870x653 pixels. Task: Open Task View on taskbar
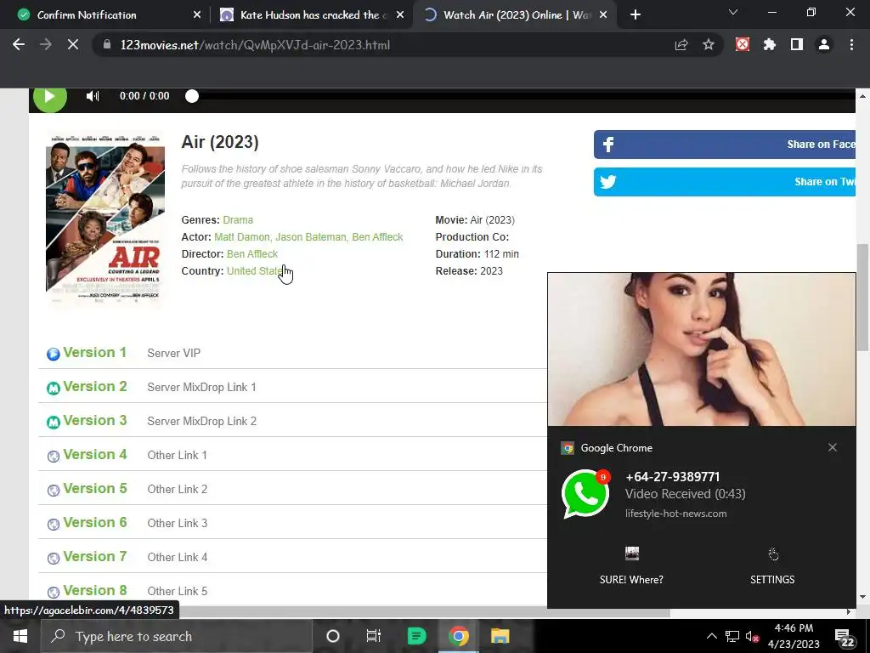click(374, 636)
